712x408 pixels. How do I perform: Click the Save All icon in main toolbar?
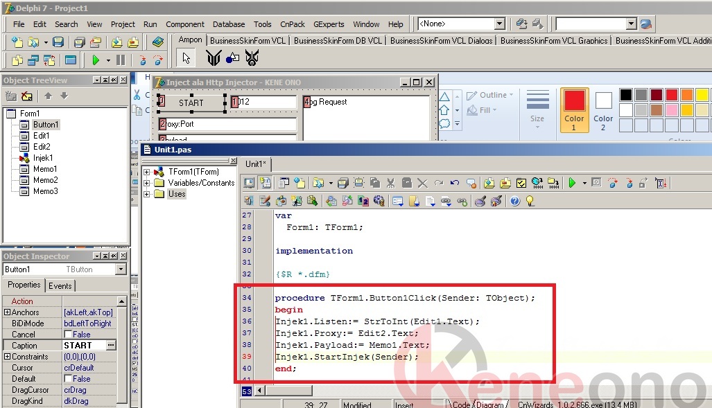80,42
